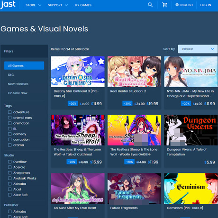Click An Aunt After My Own Heart title
218x218 pixels.
coord(75,208)
